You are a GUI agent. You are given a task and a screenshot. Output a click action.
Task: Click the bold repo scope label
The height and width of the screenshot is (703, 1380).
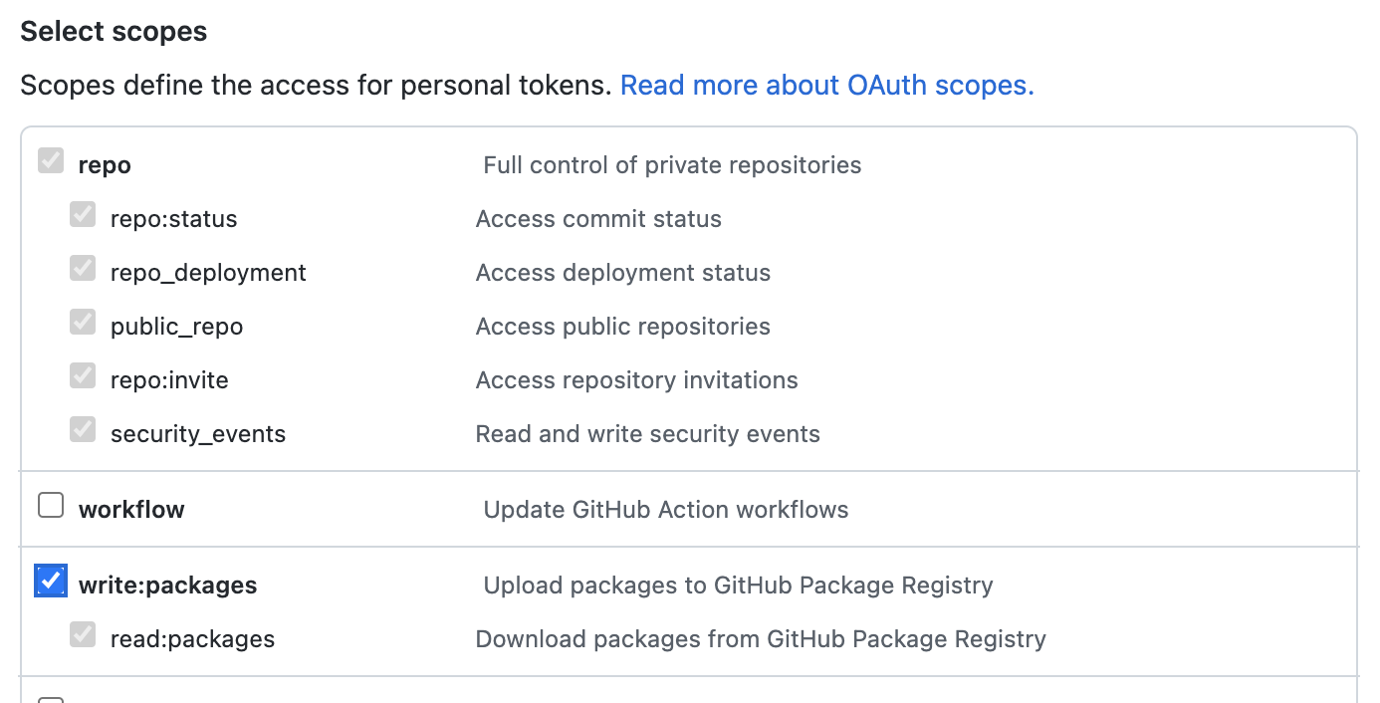click(105, 165)
